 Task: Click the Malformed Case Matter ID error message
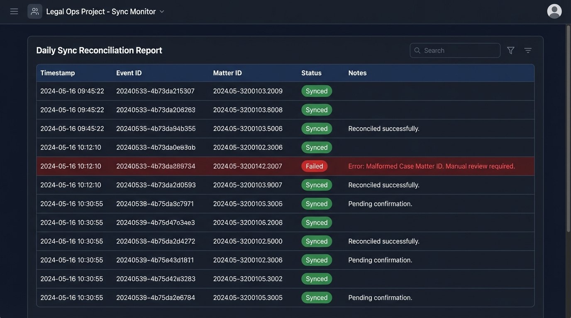[431, 166]
